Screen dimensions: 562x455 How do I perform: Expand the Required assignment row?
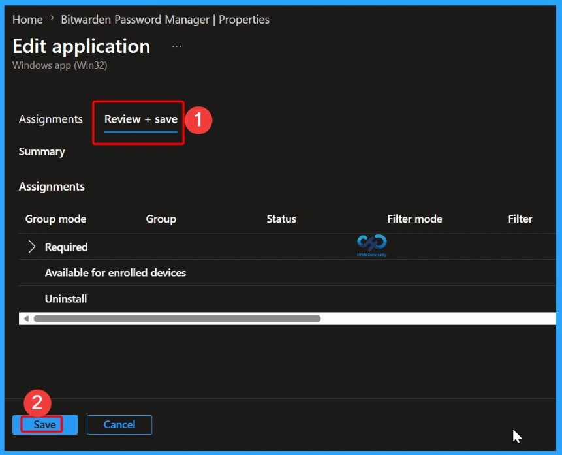[31, 247]
